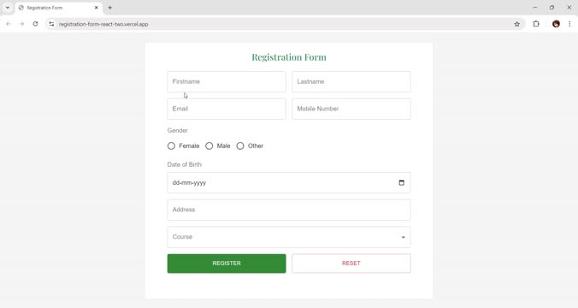The width and height of the screenshot is (578, 308).
Task: Open the Date of Birth field
Action: (289, 182)
